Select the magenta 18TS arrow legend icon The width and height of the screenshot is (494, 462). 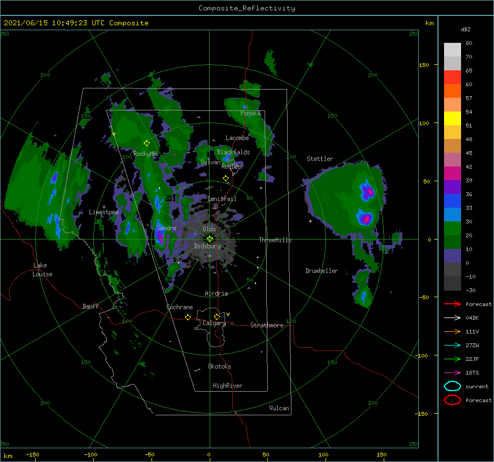(x=452, y=373)
